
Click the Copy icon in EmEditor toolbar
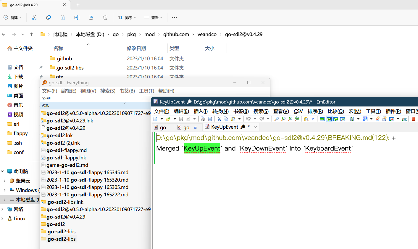click(226, 119)
